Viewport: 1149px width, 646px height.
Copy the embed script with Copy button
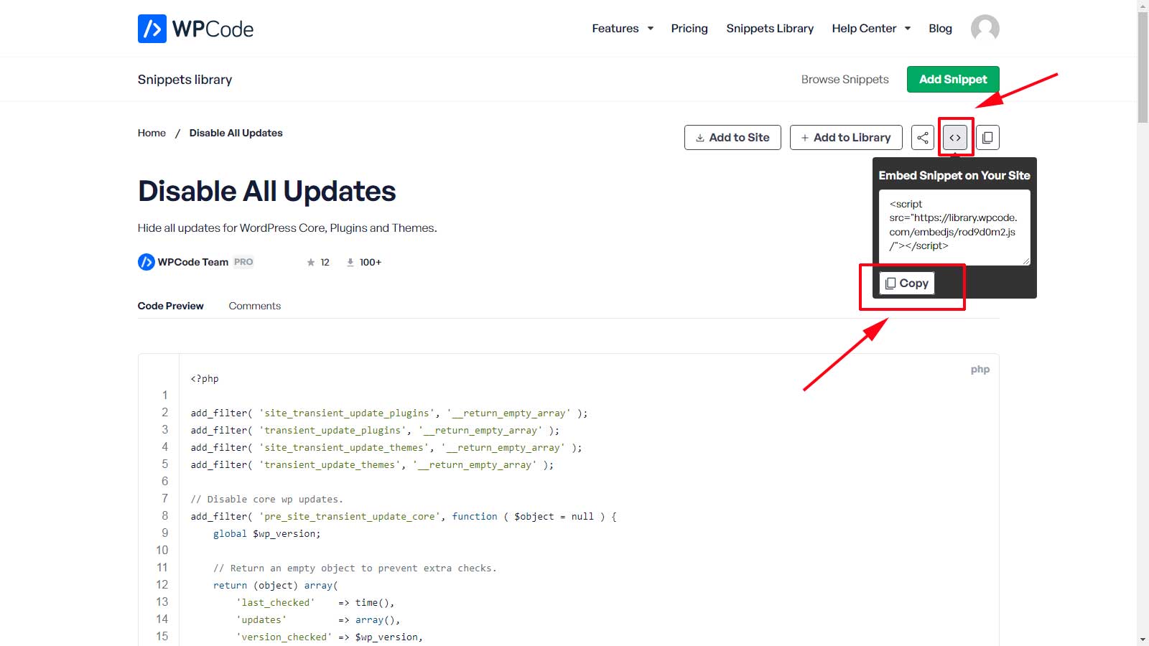point(907,284)
